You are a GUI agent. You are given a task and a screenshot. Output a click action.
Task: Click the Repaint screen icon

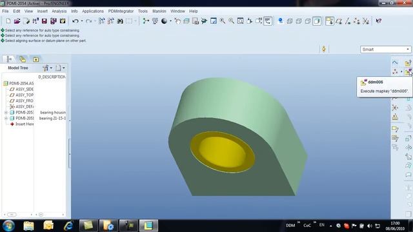coord(214,21)
